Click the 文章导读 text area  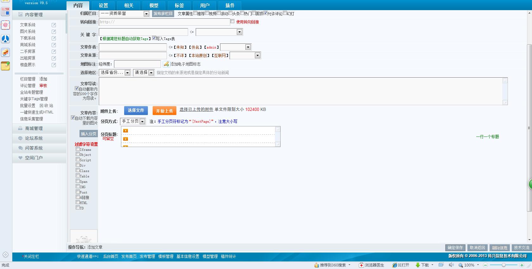click(303, 91)
